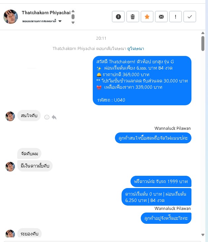The image size is (208, 242).
Task: Mark conversation as spam with exclamation circle icon
Action: 118,17
